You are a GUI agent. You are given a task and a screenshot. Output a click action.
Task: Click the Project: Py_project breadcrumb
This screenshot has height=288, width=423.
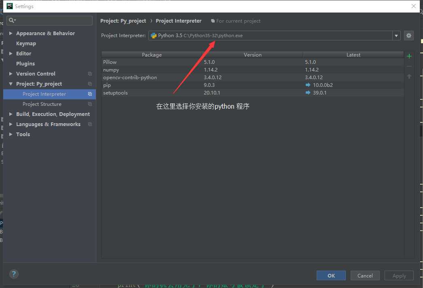pyautogui.click(x=123, y=21)
